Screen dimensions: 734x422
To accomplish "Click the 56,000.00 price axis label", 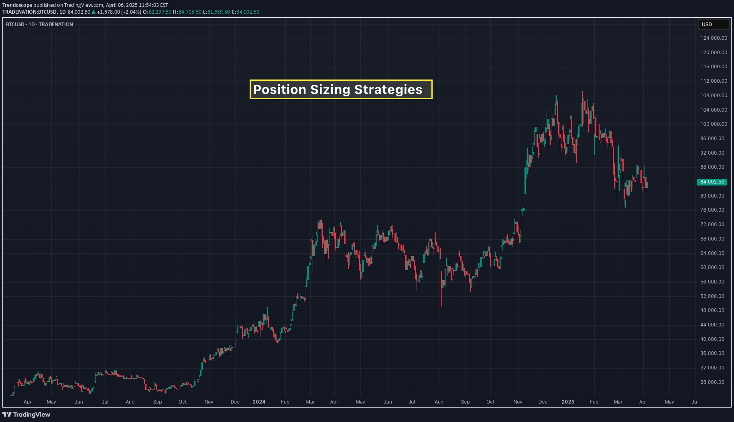I will (712, 282).
